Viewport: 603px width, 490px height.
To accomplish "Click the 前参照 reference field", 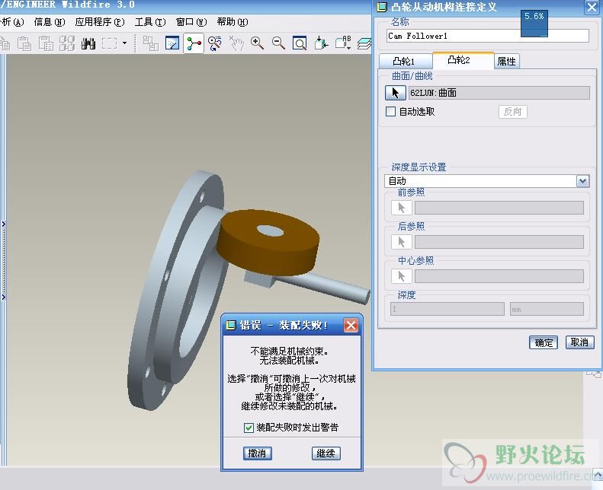I will 499,208.
